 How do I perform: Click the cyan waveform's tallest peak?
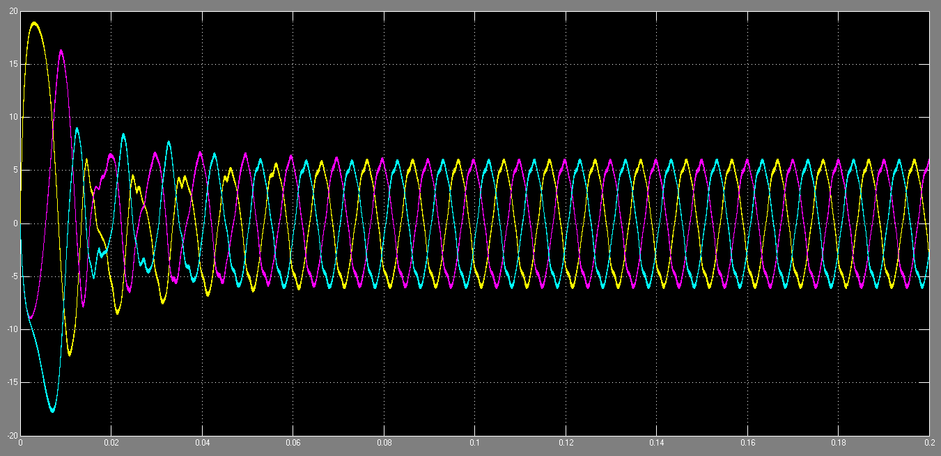(x=77, y=129)
